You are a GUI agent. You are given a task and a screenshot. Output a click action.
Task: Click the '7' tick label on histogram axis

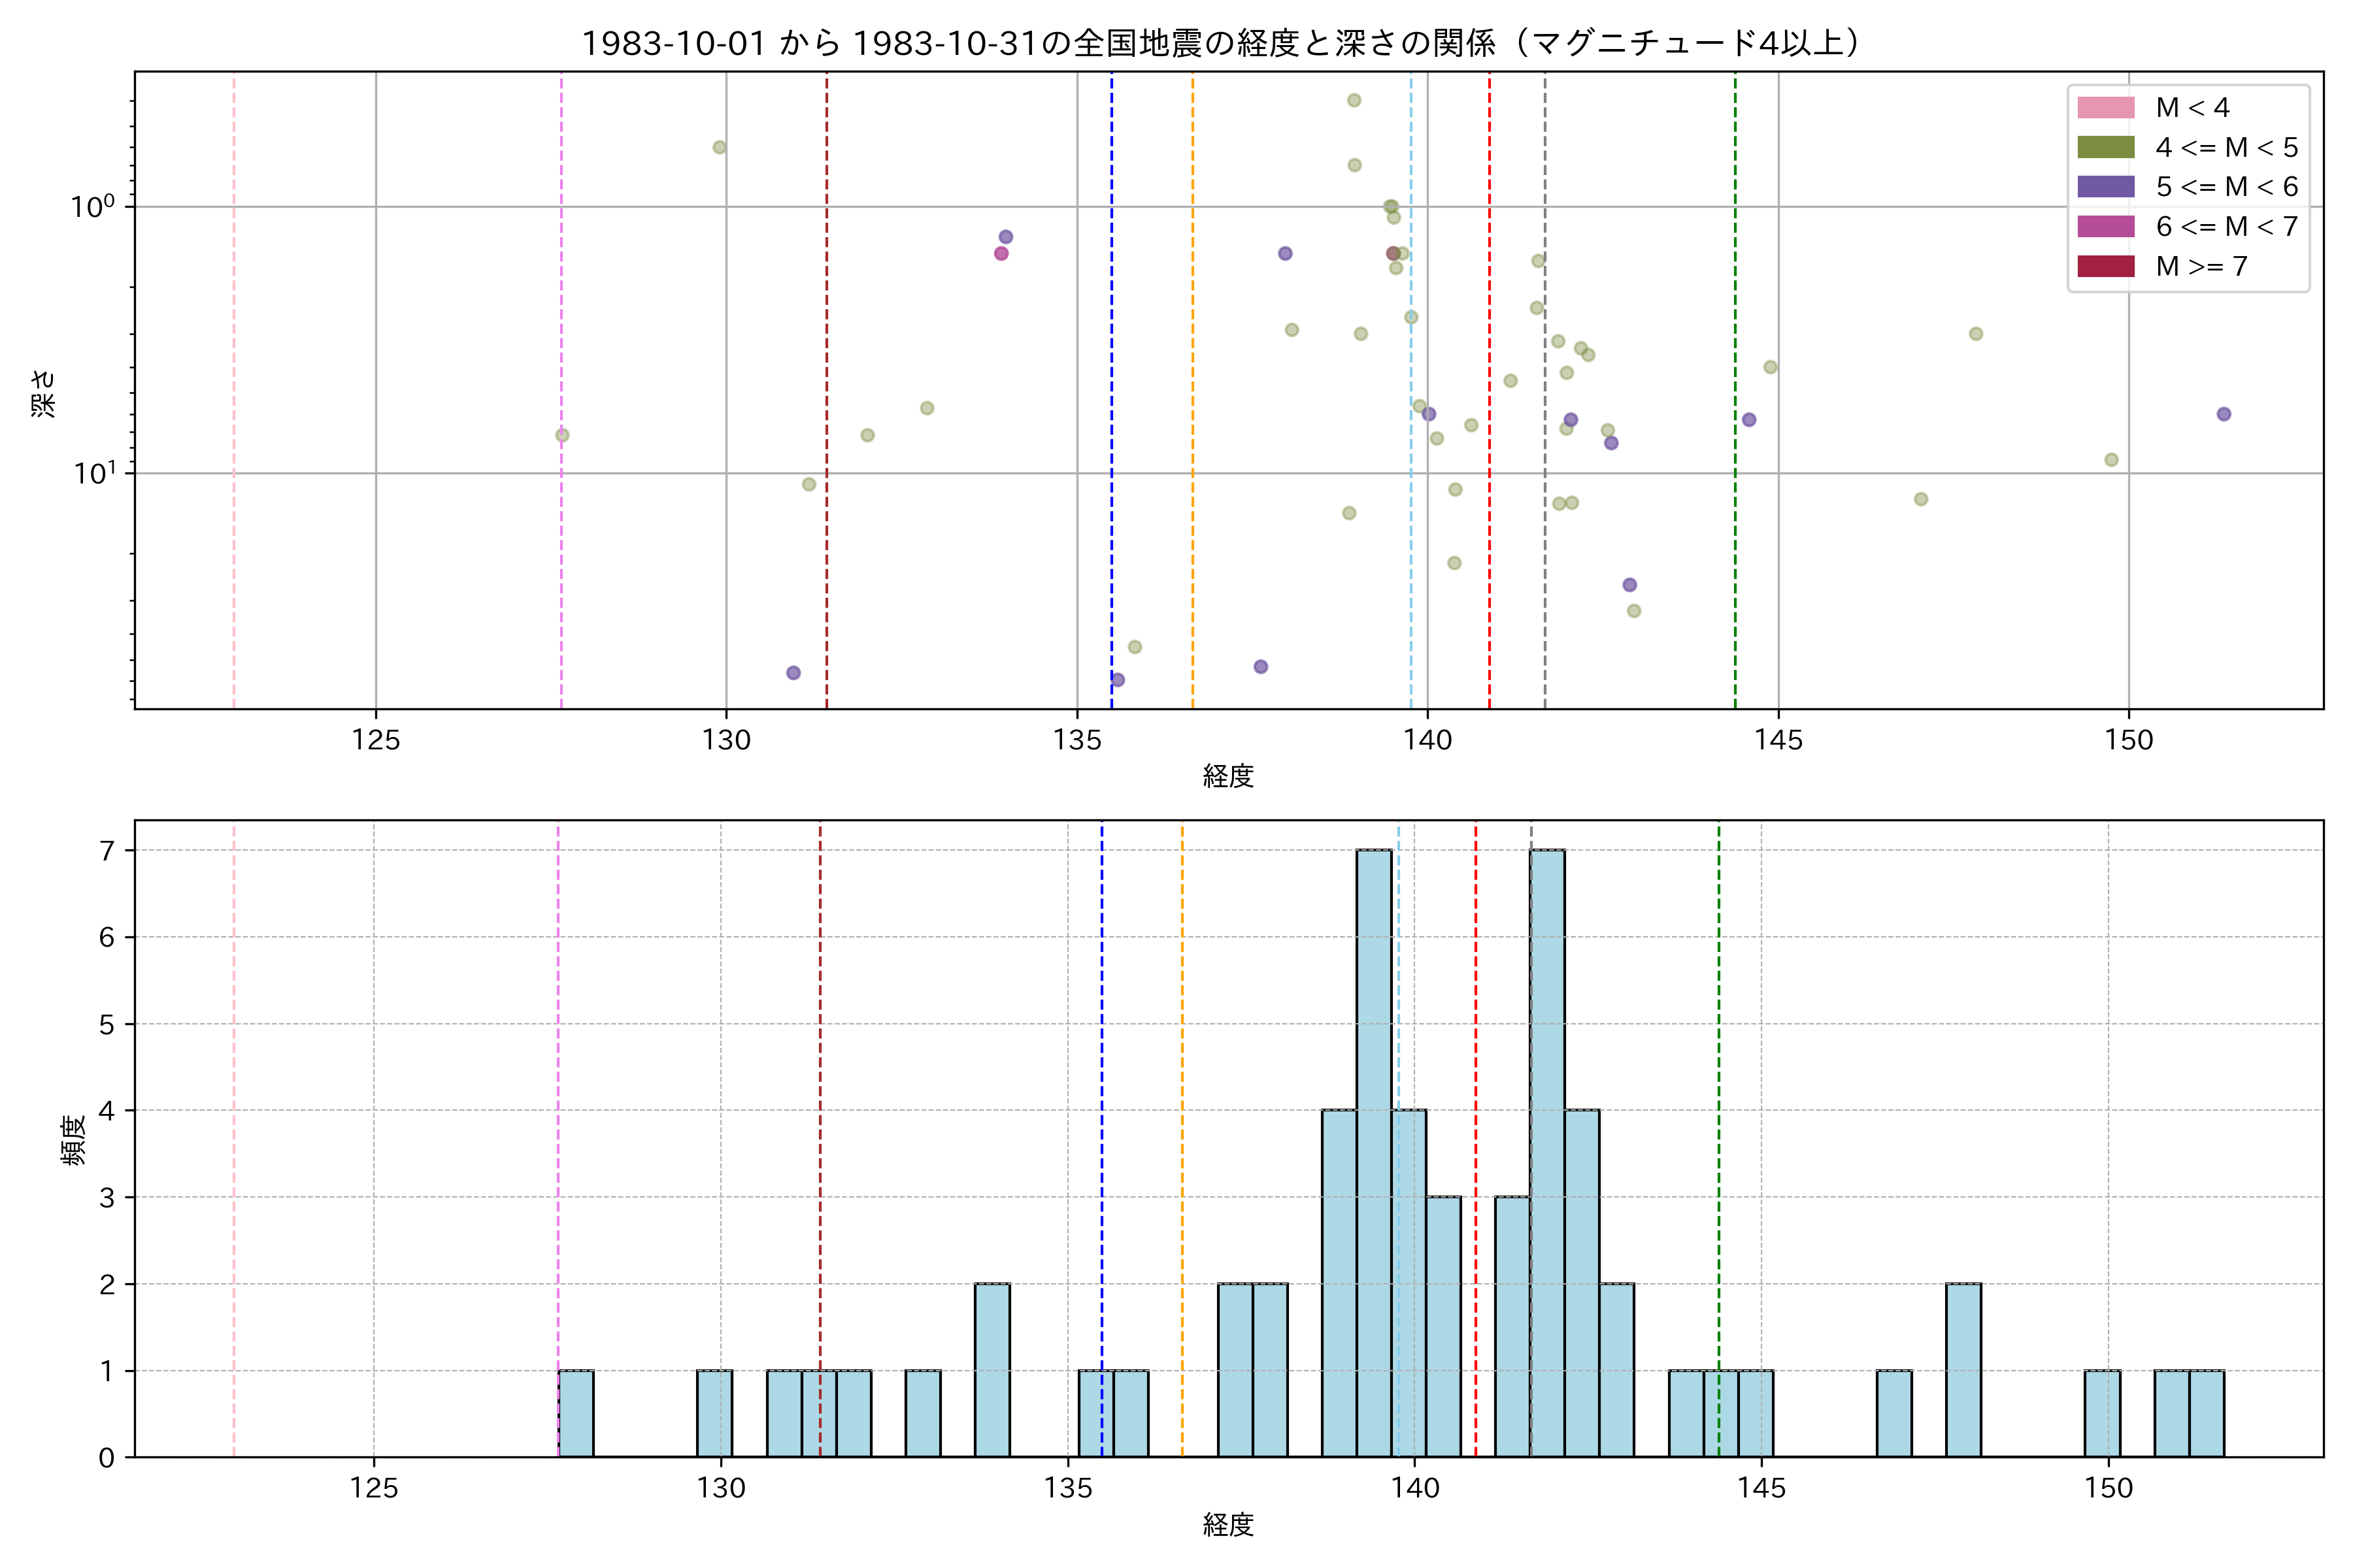[106, 851]
